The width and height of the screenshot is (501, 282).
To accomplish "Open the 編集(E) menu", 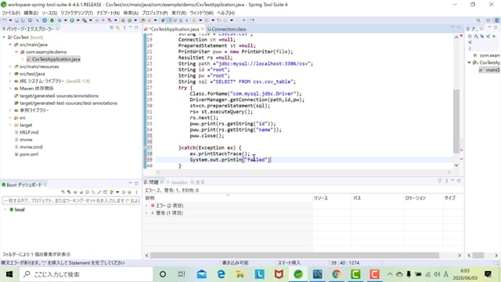I will [x=31, y=13].
